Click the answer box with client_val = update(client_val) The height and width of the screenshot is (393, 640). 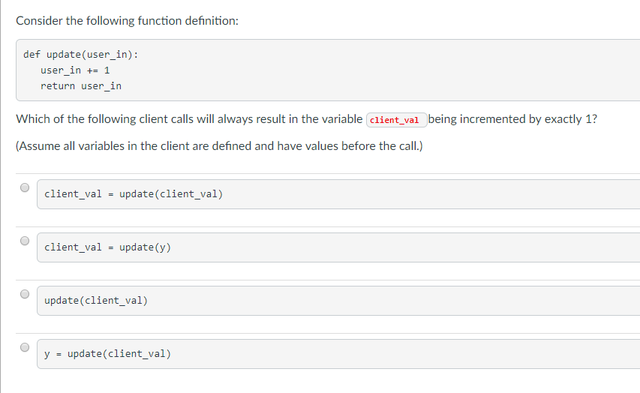338,194
